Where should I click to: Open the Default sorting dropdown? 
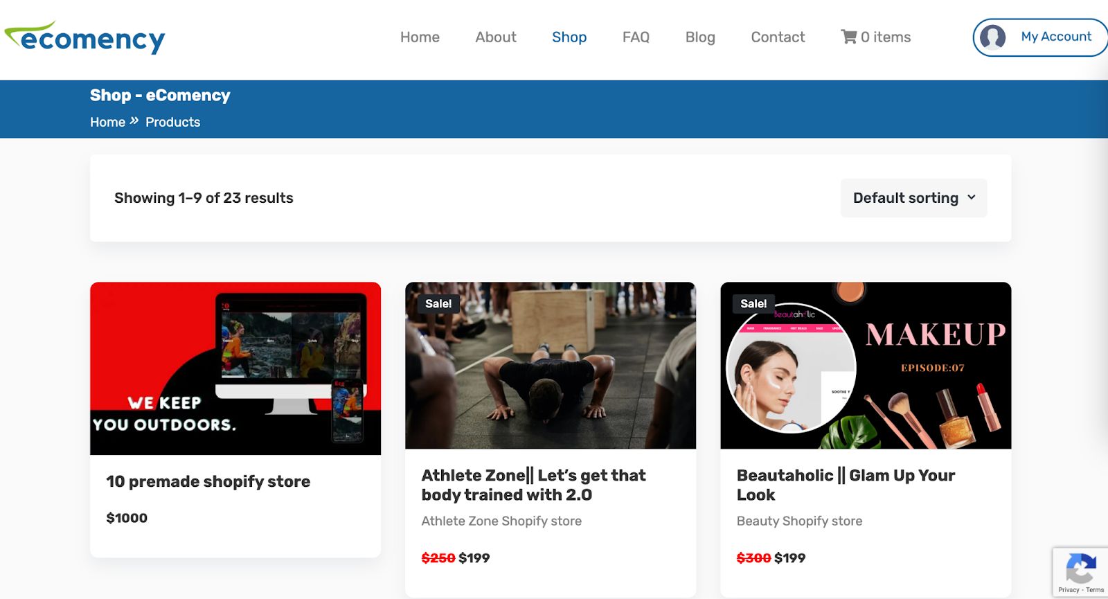click(906, 198)
